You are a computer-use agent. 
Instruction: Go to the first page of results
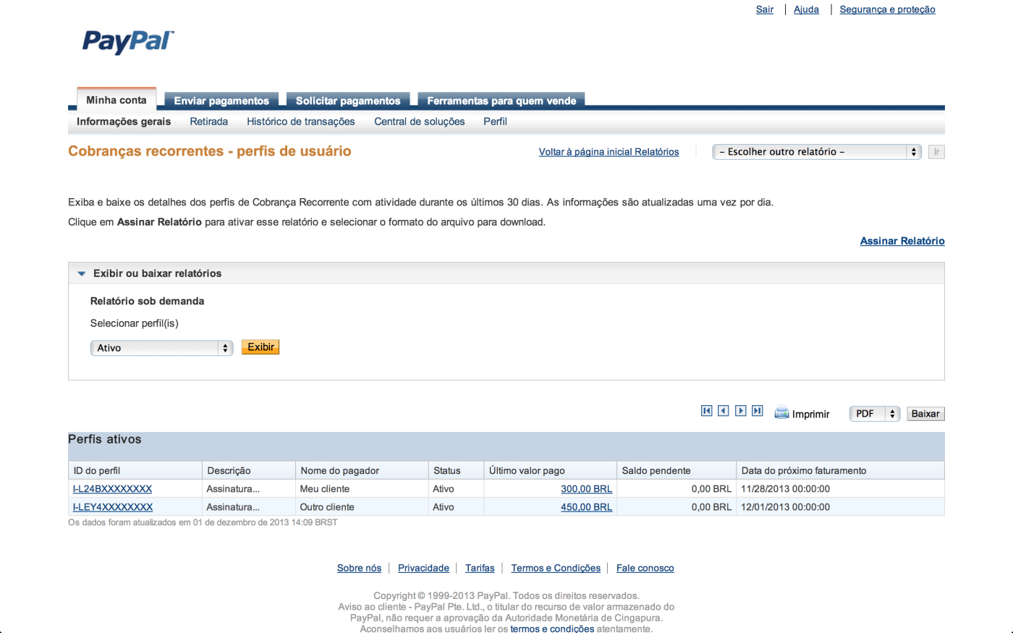coord(706,411)
